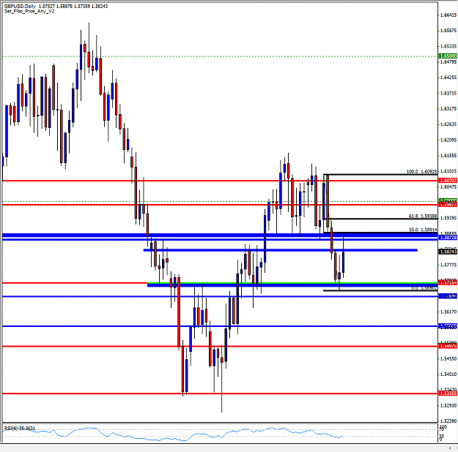Click the 1.57775 price axis label
458x452 pixels.
point(448,265)
